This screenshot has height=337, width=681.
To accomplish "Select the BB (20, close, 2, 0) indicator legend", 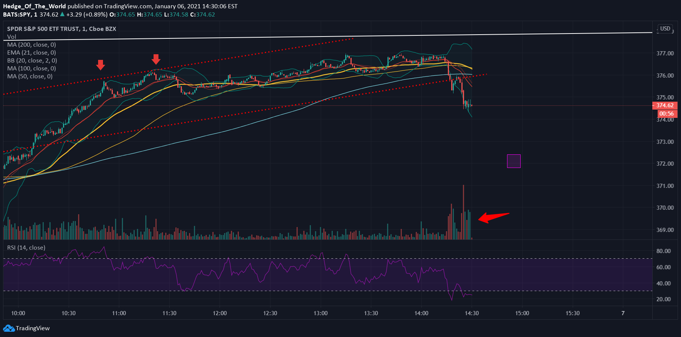I will (x=32, y=61).
